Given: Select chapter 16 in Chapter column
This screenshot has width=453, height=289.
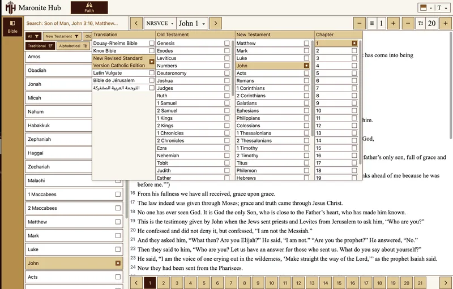Looking at the screenshot, I should point(336,156).
